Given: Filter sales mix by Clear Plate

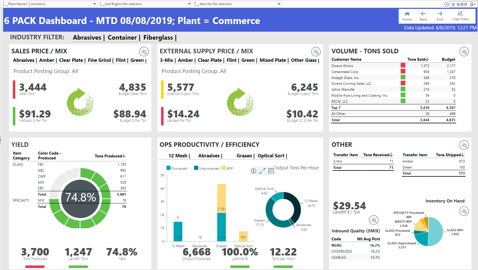Looking at the screenshot, I should [x=71, y=60].
